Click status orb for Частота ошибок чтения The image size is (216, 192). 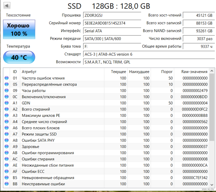coord(6,78)
